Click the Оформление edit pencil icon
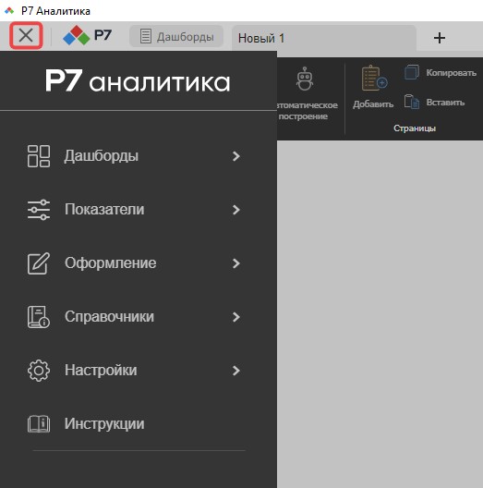483x488 pixels. 39,263
